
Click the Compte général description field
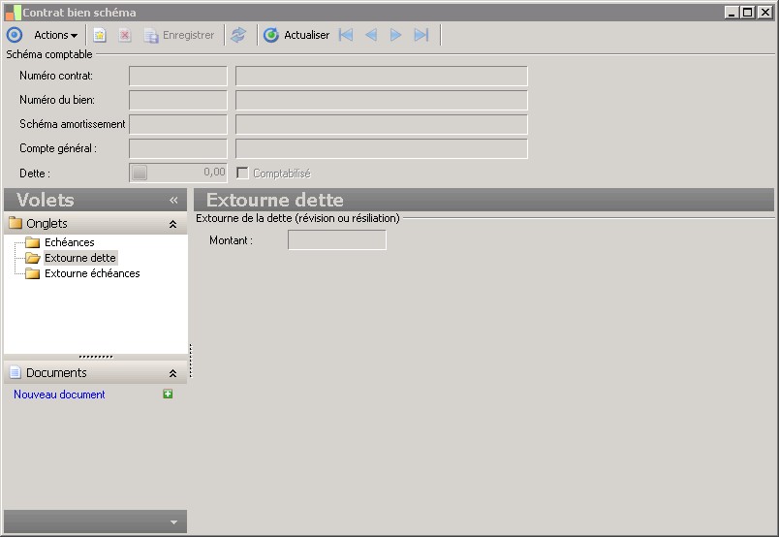(382, 148)
